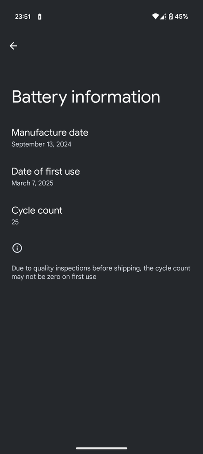Viewport: 203px width, 454px height.
Task: Tap the Manufacture date label
Action: (x=50, y=132)
